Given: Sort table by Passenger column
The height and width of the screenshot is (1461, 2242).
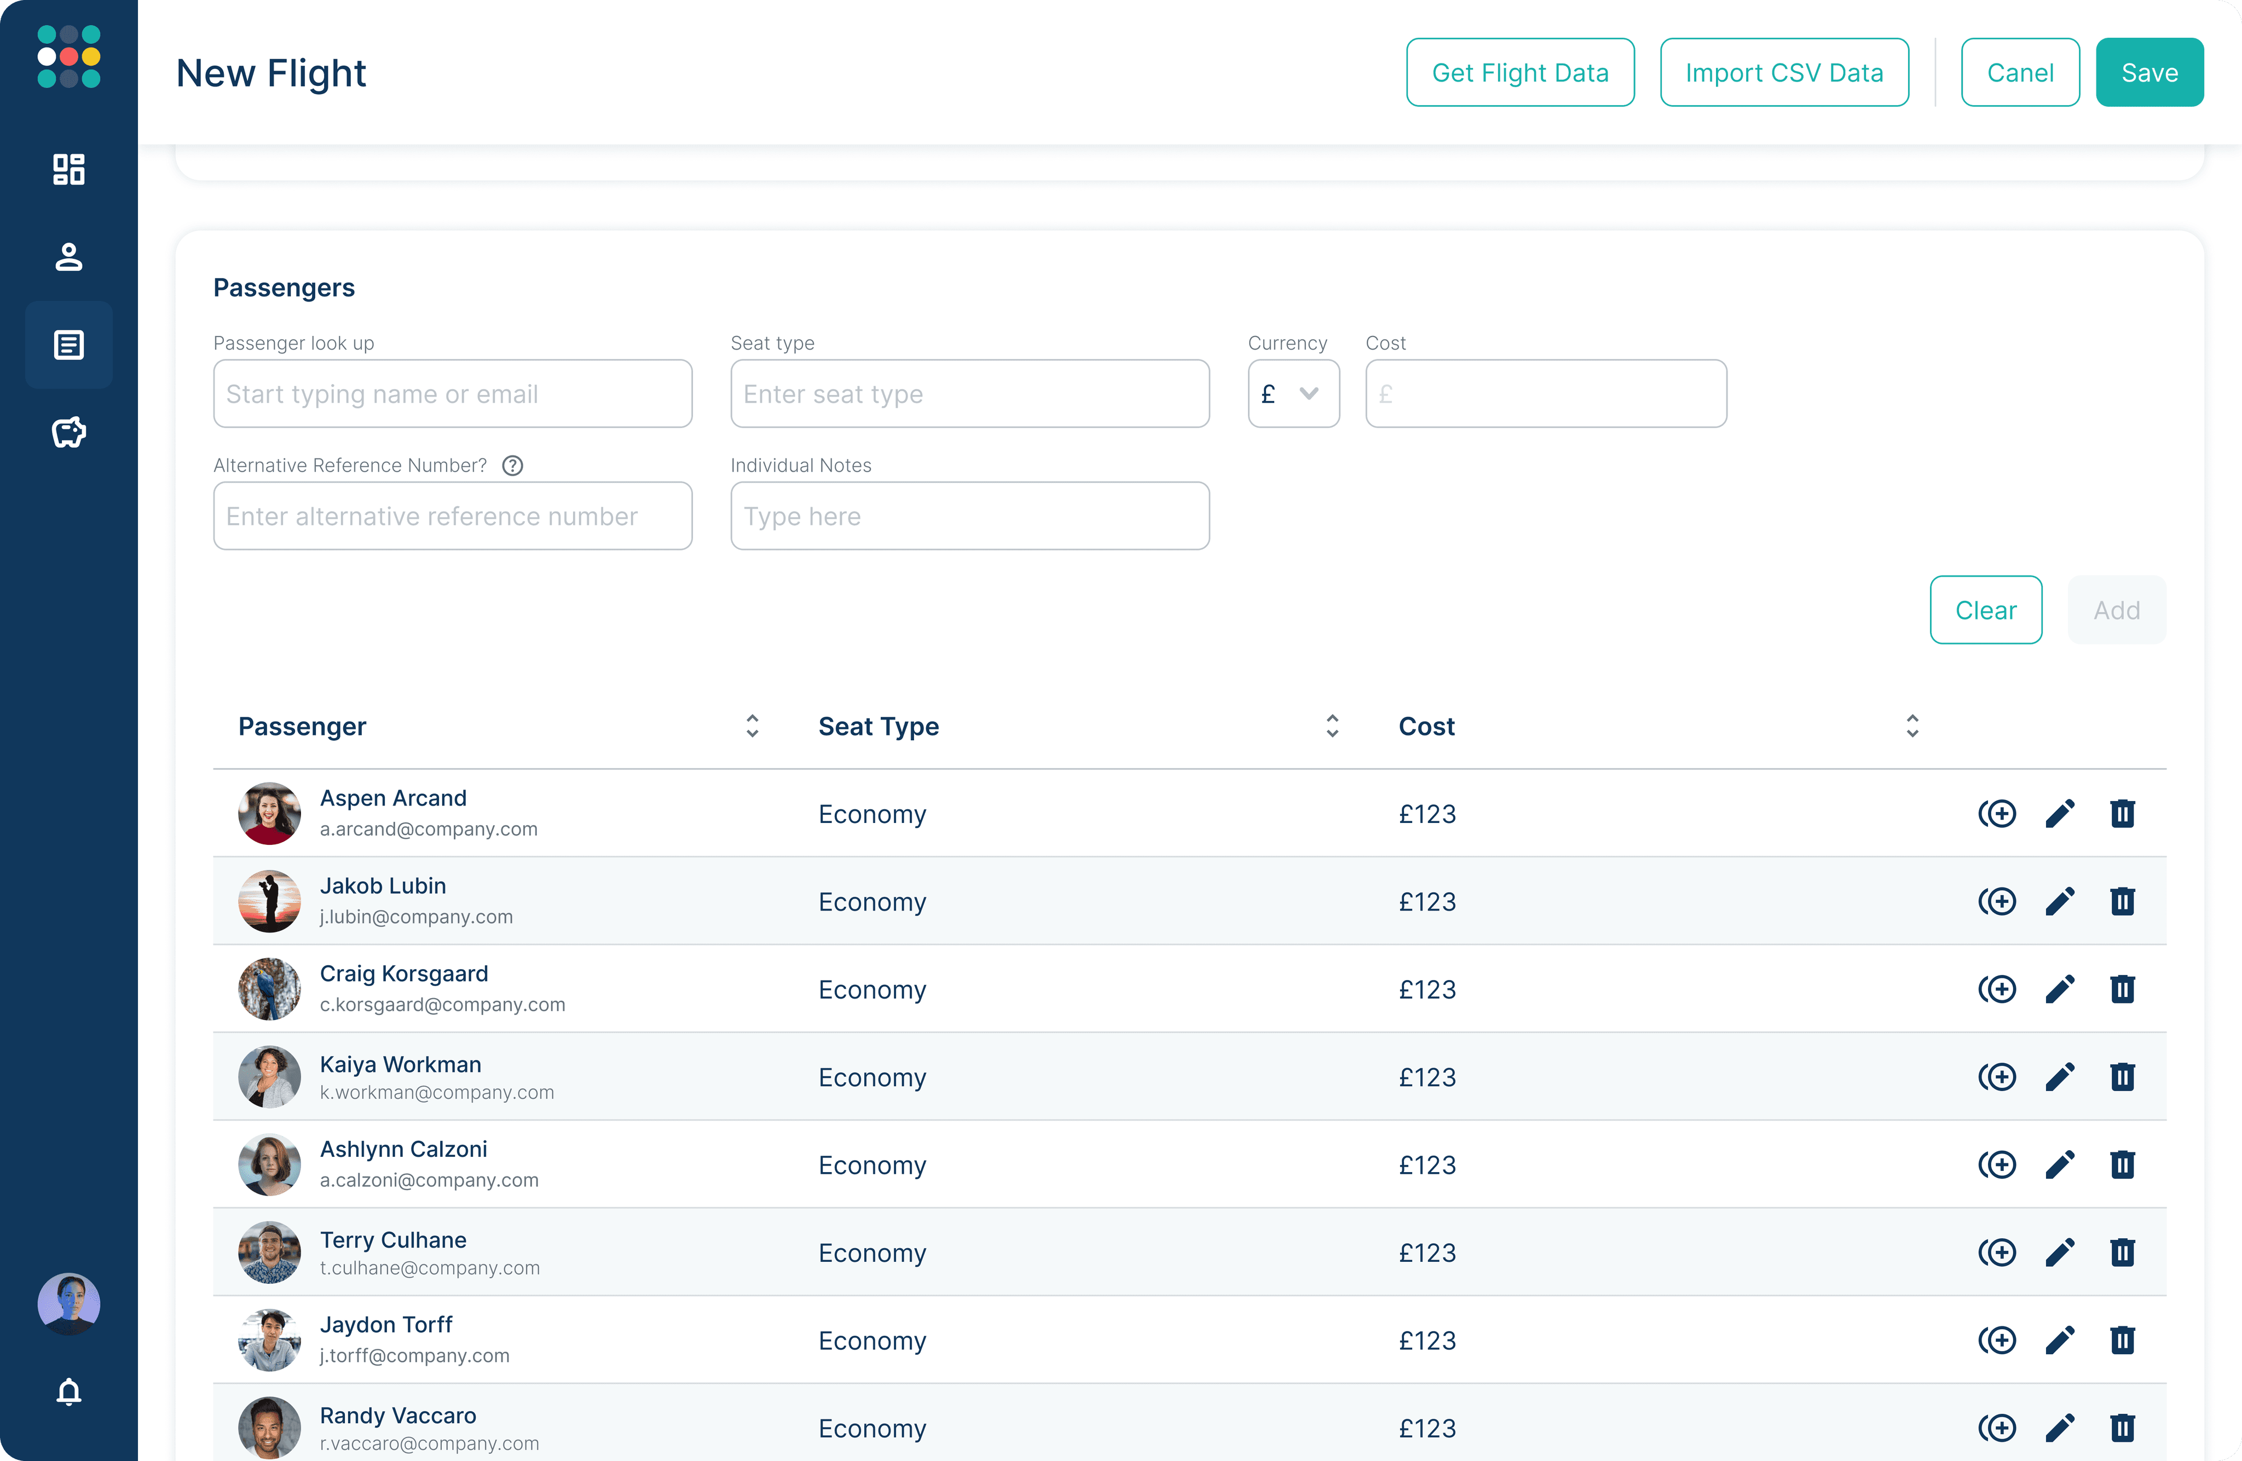Looking at the screenshot, I should (752, 726).
